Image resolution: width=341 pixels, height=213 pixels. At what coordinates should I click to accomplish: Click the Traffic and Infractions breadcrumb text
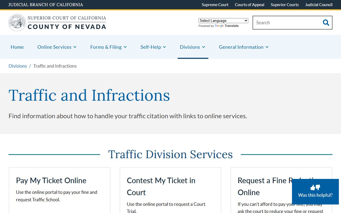tap(55, 66)
